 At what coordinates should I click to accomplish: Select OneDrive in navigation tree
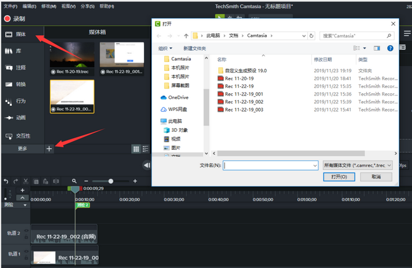pyautogui.click(x=174, y=97)
